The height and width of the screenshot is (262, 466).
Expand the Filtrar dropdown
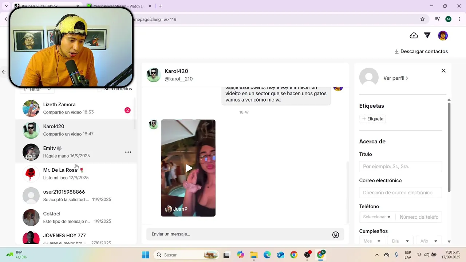[x=37, y=89]
